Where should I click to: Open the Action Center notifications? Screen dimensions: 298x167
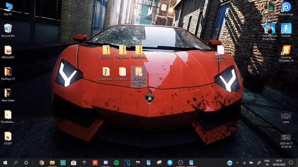tap(291, 163)
